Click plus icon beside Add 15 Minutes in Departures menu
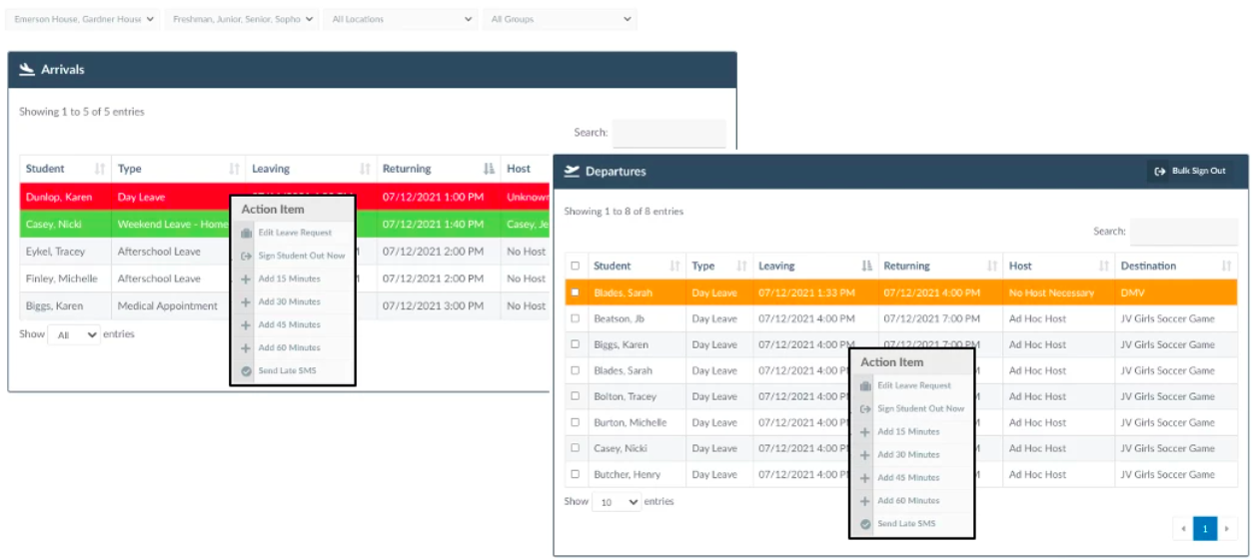 point(865,432)
